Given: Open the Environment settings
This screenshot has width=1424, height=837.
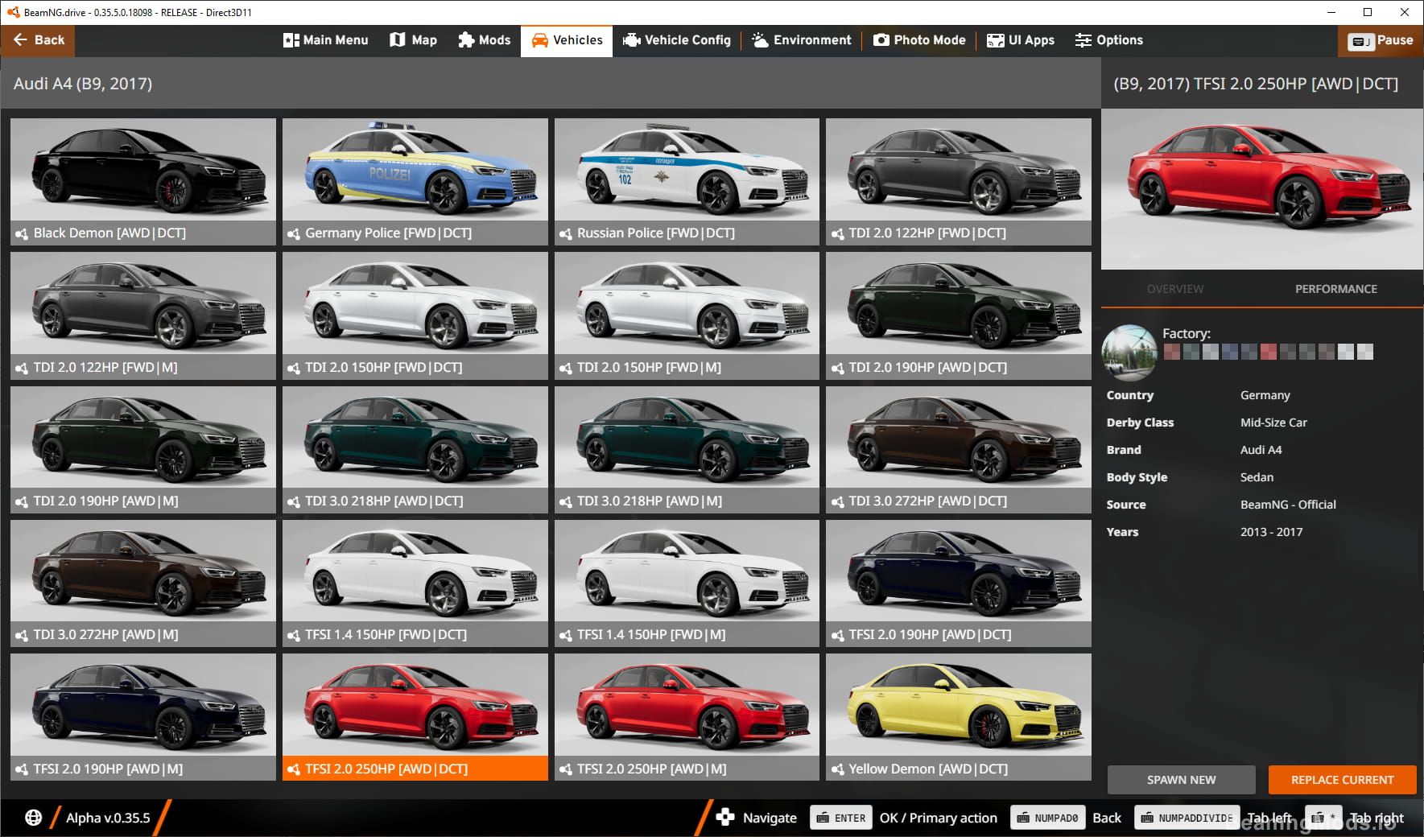Looking at the screenshot, I should (801, 40).
